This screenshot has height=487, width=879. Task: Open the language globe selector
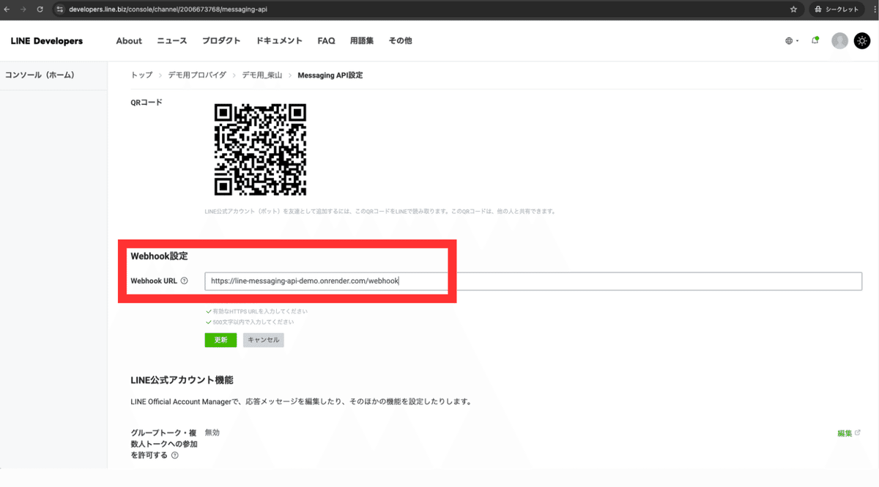click(792, 41)
